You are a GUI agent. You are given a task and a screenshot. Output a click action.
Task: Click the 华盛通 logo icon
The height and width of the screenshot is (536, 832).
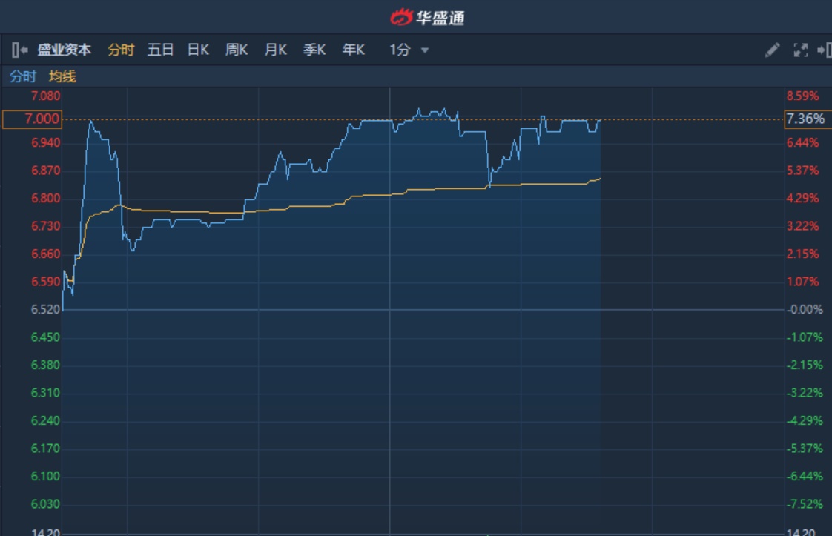(402, 16)
